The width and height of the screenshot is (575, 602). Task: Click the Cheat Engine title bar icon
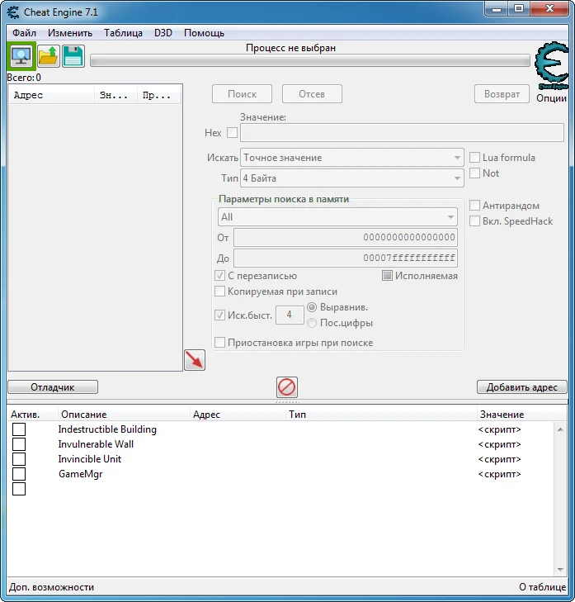point(13,12)
